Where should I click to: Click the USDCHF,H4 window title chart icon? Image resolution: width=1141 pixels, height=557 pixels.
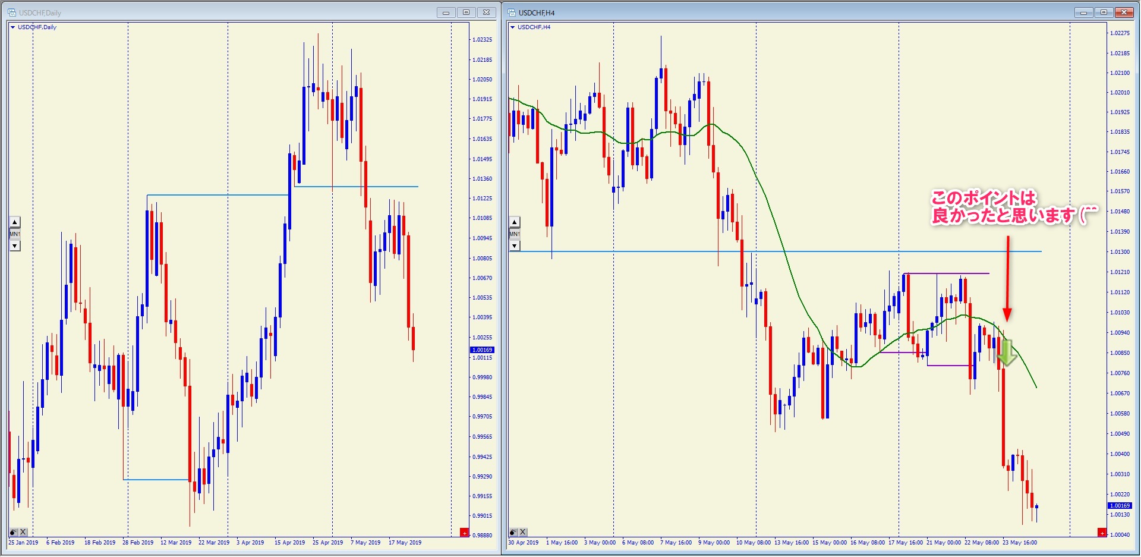tap(511, 12)
